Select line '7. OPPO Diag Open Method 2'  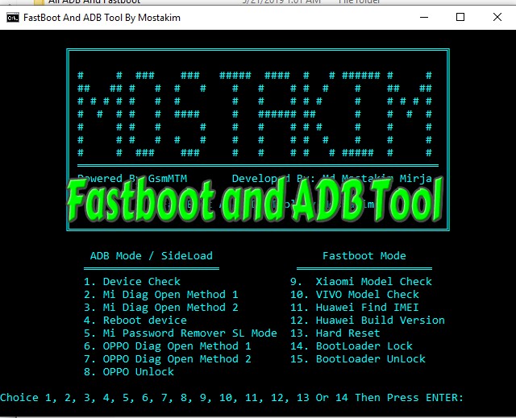[x=168, y=359]
